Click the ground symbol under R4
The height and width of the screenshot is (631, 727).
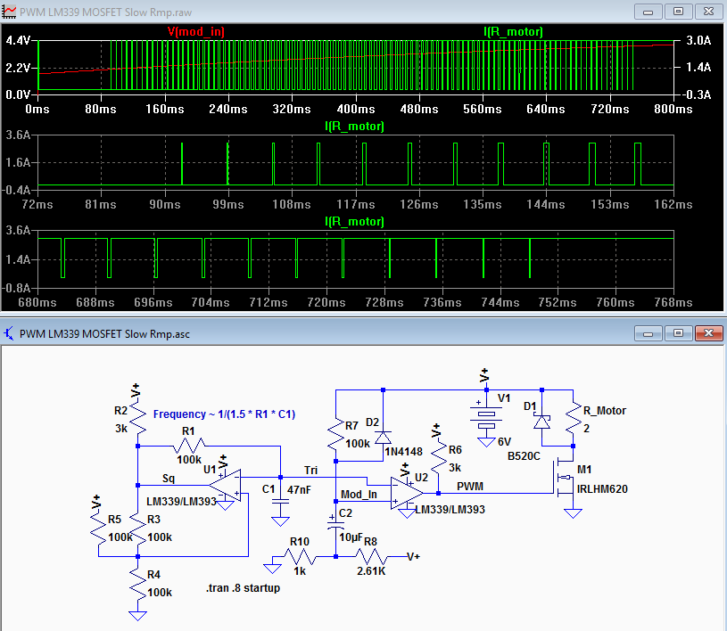coord(137,615)
